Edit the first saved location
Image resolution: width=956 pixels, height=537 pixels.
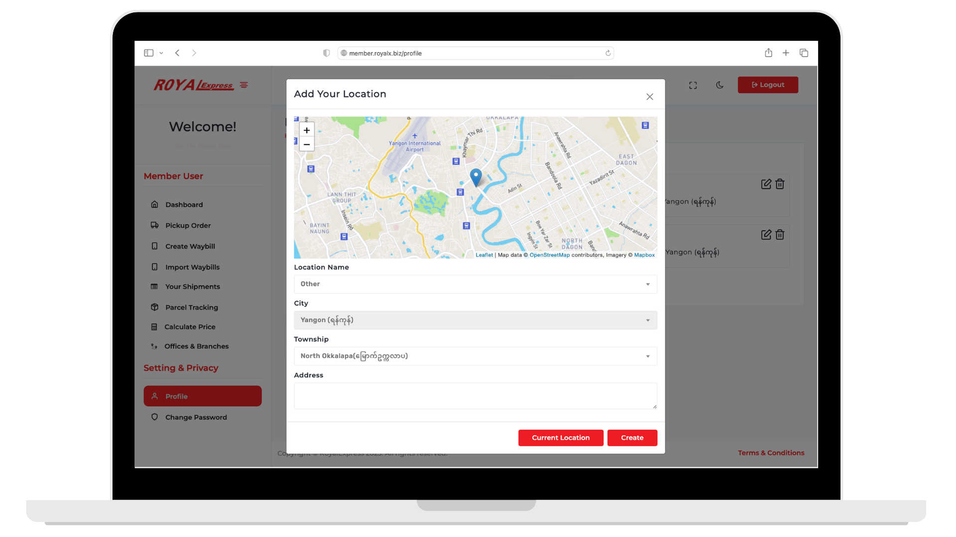pyautogui.click(x=766, y=184)
